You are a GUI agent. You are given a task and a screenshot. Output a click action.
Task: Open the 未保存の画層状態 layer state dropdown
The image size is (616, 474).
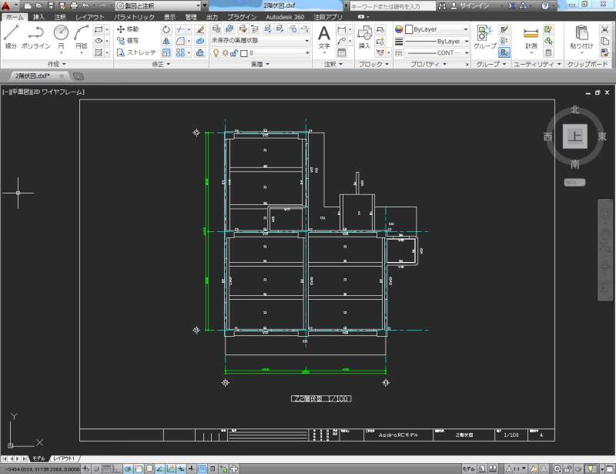pyautogui.click(x=259, y=41)
